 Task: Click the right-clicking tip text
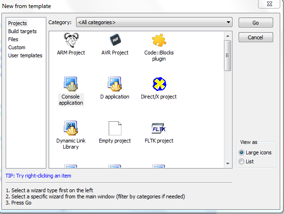click(x=38, y=176)
